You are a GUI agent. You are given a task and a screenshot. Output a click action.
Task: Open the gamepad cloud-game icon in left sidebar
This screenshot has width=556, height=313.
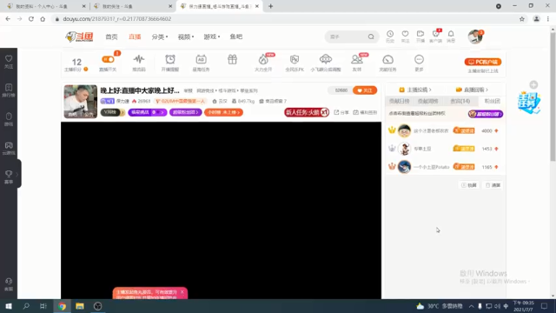point(9,148)
